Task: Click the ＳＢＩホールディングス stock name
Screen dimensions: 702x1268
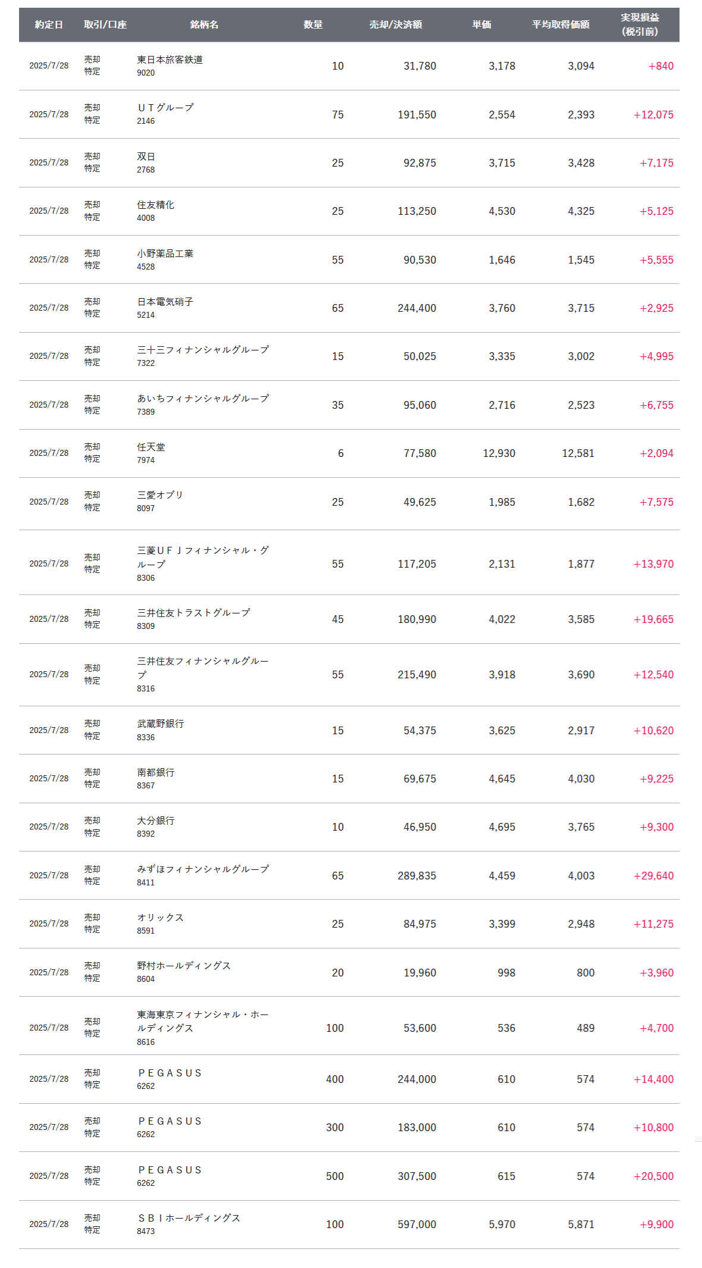Action: click(189, 1218)
